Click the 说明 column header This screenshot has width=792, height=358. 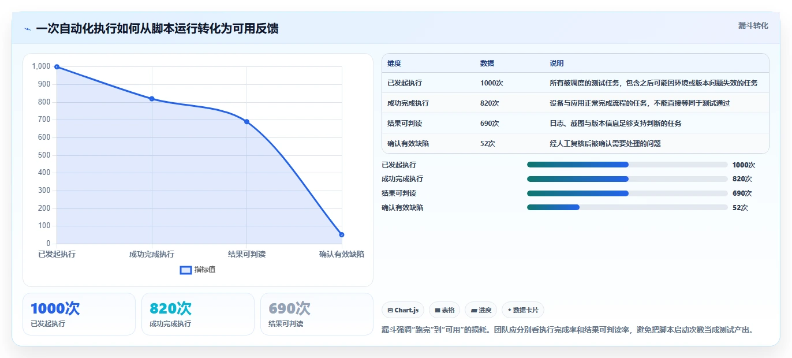click(x=556, y=64)
